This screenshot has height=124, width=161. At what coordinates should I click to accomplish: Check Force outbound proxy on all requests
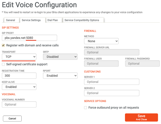pos(86,107)
